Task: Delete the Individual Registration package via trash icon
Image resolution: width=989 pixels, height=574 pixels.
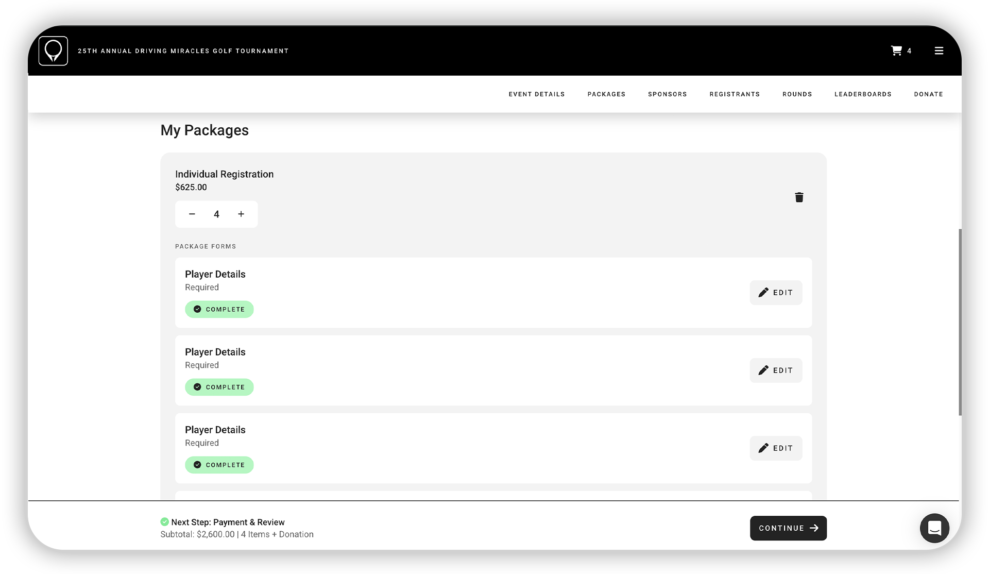Action: [799, 197]
